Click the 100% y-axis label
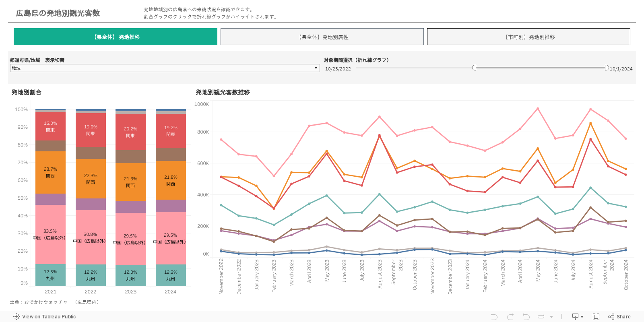 click(21, 109)
